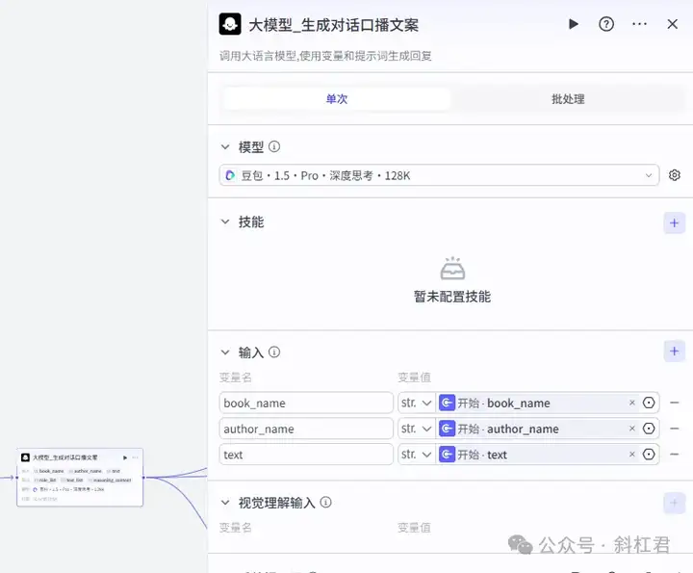Open the help question mark icon
693x573 pixels.
pyautogui.click(x=606, y=24)
